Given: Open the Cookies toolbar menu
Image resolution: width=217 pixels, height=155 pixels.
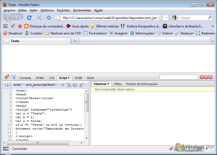Looking at the screenshot, I should 34,33.
